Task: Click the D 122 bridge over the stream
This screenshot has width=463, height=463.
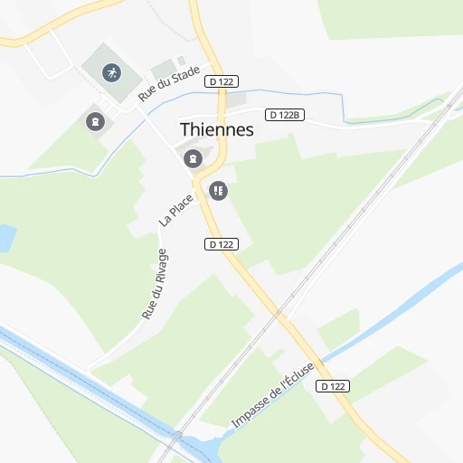Action: tap(222, 93)
